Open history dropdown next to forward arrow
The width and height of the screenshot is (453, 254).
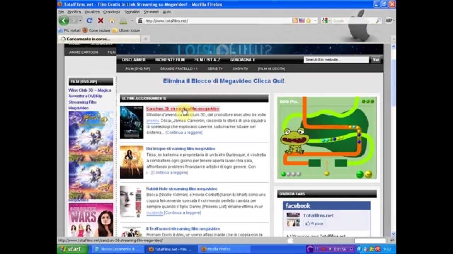click(80, 20)
